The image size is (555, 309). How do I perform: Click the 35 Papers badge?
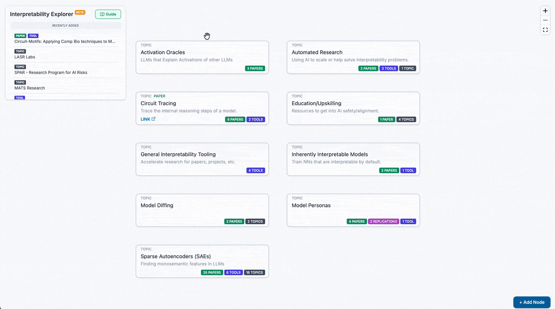(x=212, y=273)
